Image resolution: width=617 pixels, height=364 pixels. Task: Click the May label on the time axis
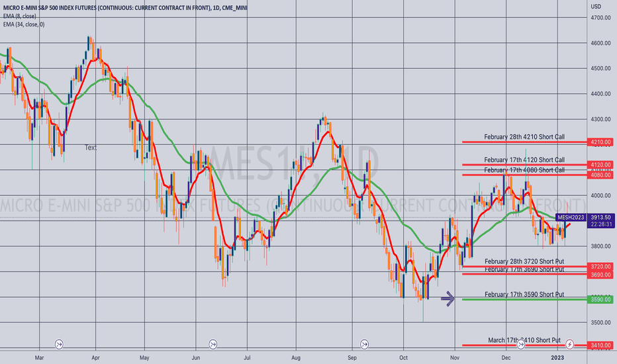pos(144,357)
